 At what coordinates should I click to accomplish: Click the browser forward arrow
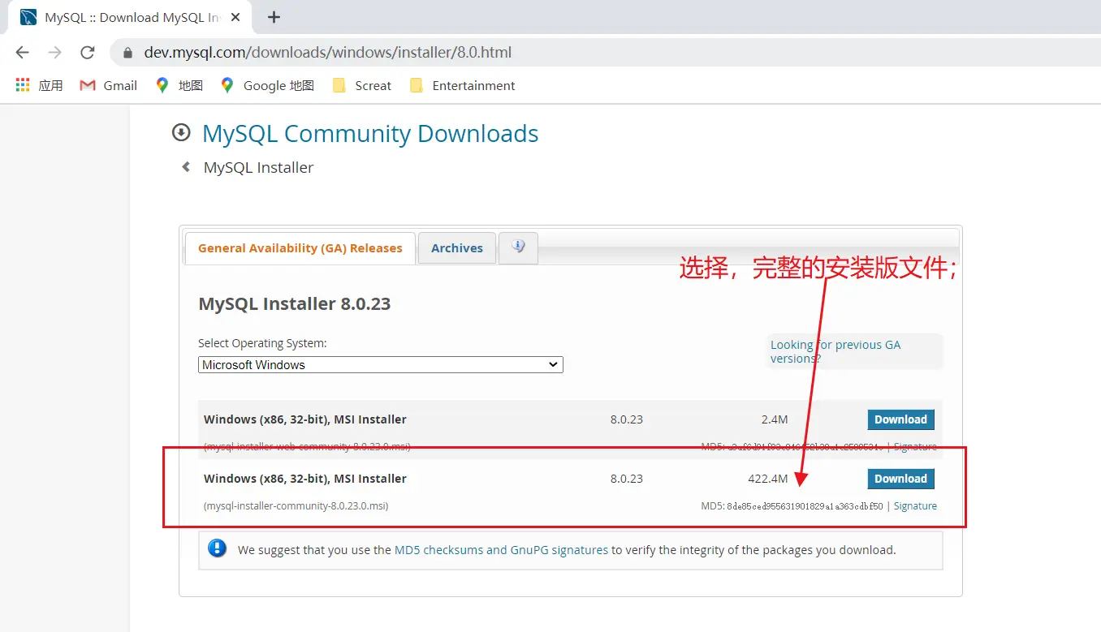[x=54, y=53]
